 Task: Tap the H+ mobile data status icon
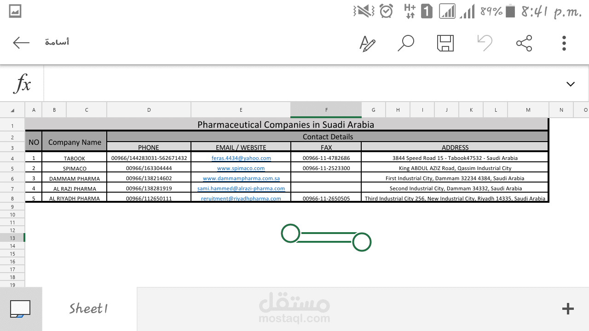410,11
